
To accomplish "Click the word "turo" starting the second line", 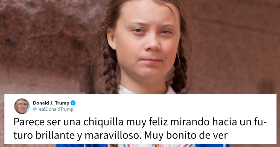I will coord(23,136).
